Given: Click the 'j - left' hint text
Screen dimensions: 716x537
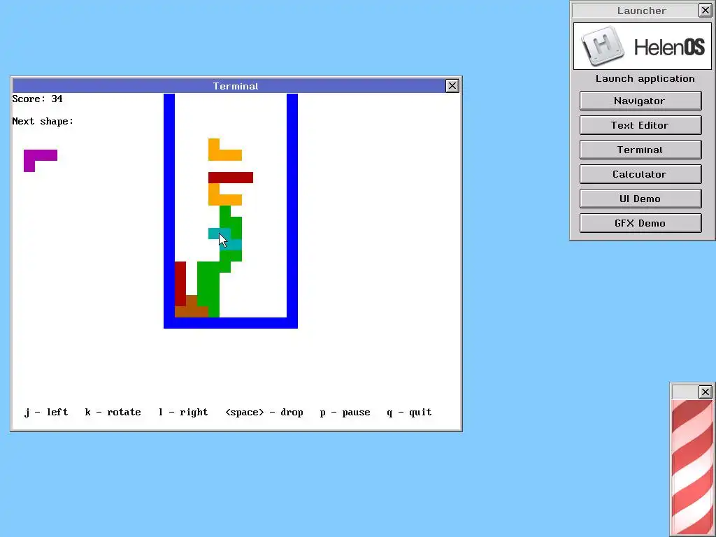Looking at the screenshot, I should [x=46, y=412].
